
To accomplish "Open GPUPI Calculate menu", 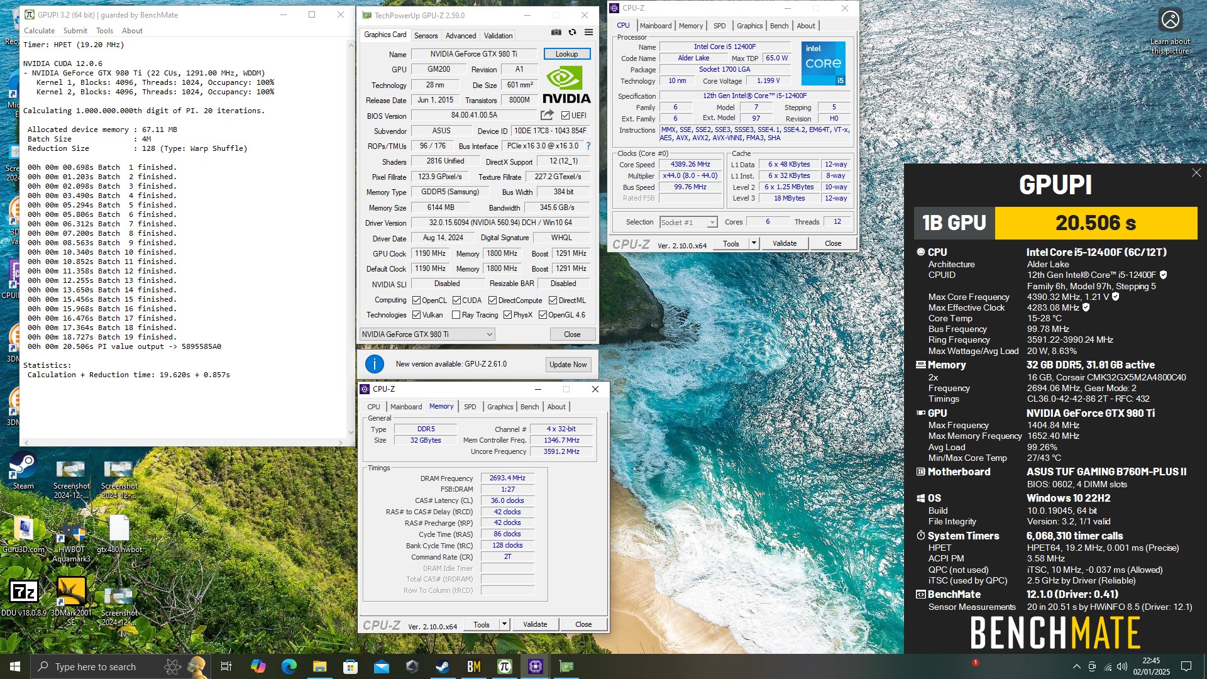I will [39, 30].
